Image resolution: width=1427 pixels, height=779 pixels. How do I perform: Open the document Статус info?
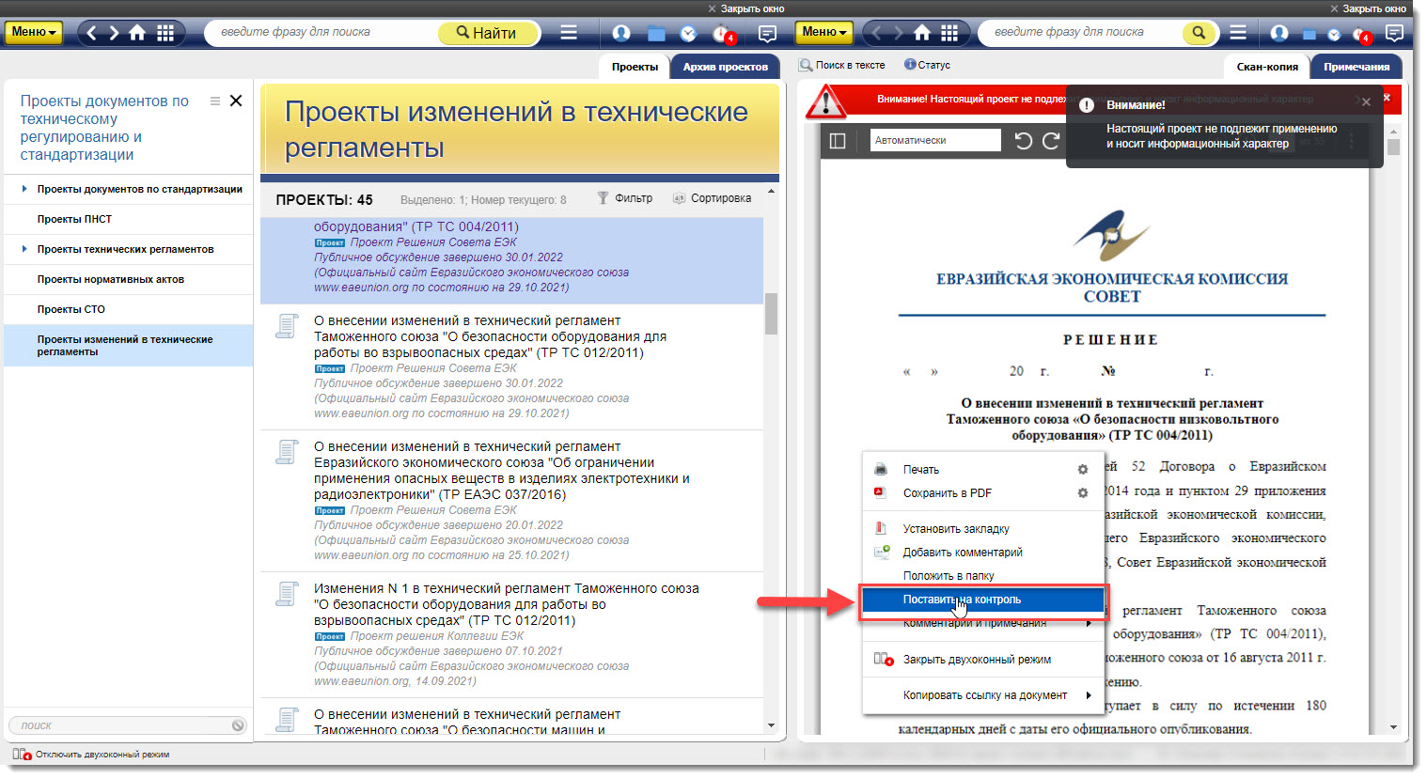coord(927,65)
